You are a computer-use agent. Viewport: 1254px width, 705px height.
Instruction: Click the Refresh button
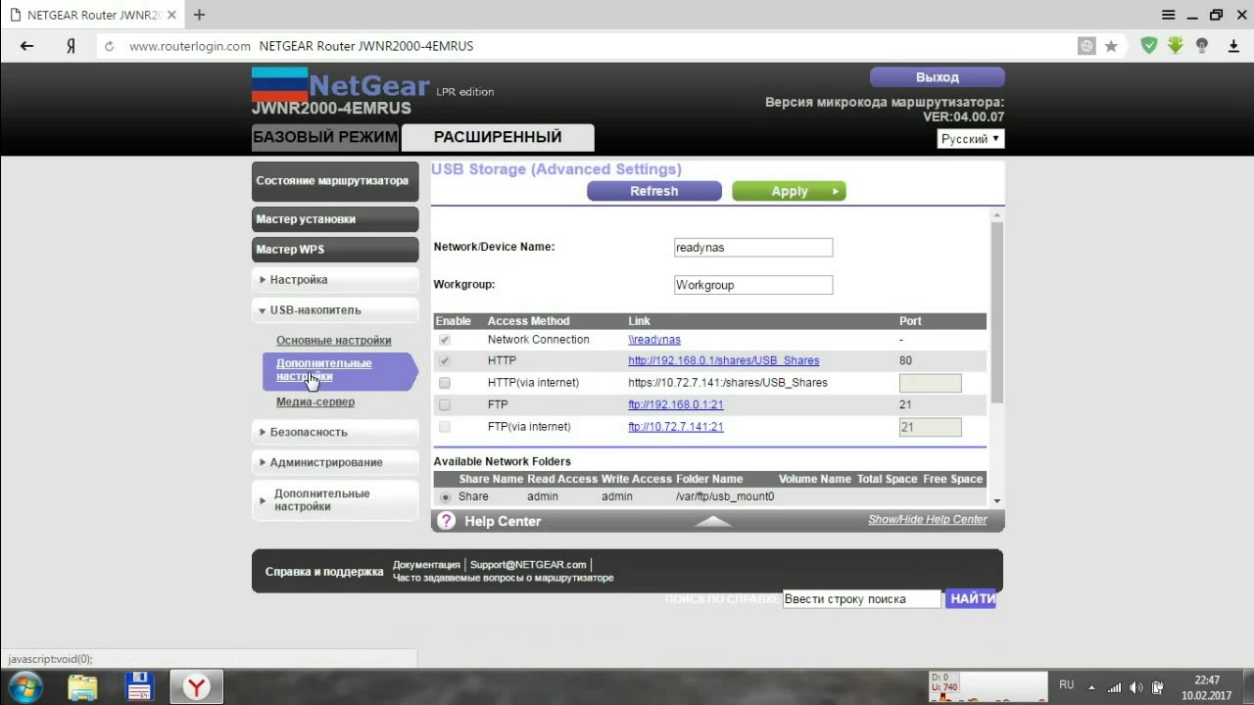click(654, 191)
